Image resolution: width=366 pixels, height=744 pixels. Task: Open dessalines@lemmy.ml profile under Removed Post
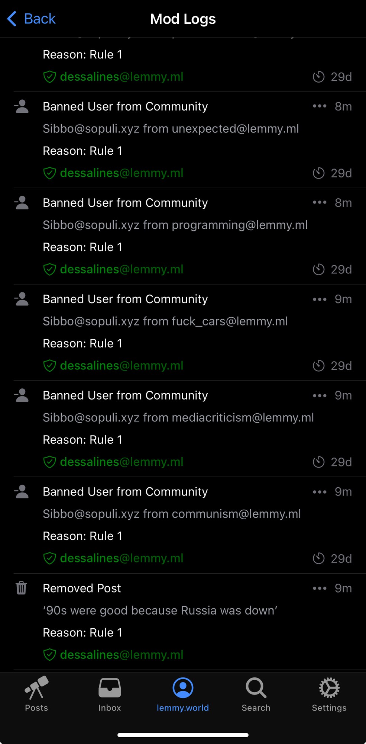click(x=122, y=655)
